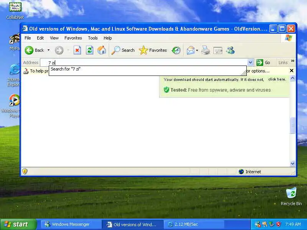Click the Windows flag logo in menu bar
The image size is (307, 230).
289,38
